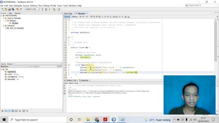Open the File menu
The image size is (219, 123).
pyautogui.click(x=2, y=5)
